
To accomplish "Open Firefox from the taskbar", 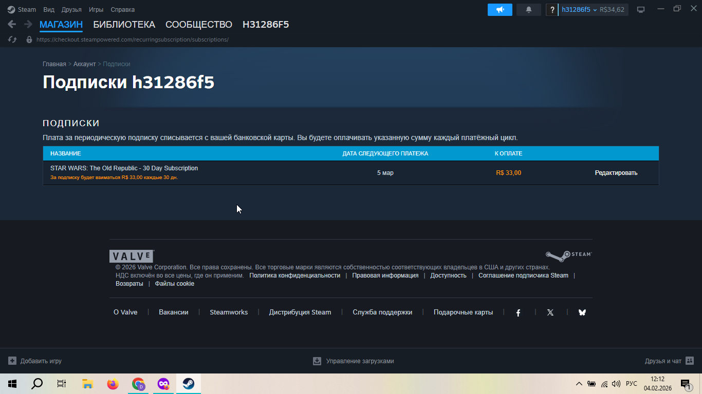I will [x=113, y=384].
